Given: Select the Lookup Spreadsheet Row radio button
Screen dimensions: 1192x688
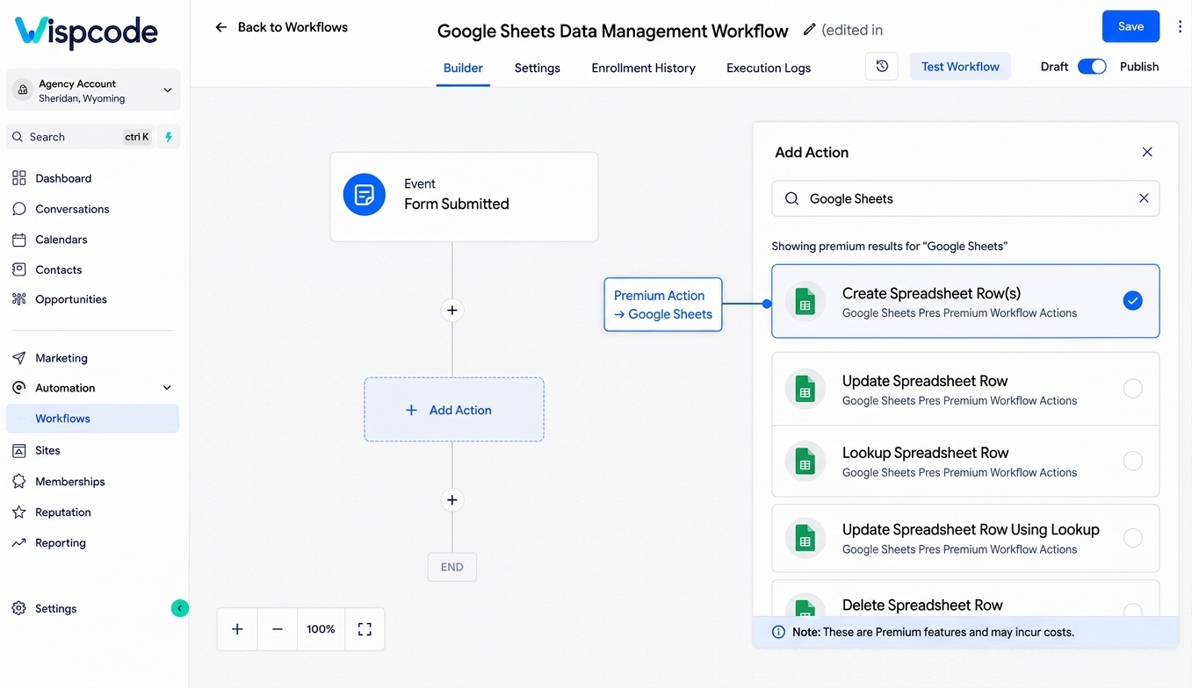Looking at the screenshot, I should click(1133, 461).
